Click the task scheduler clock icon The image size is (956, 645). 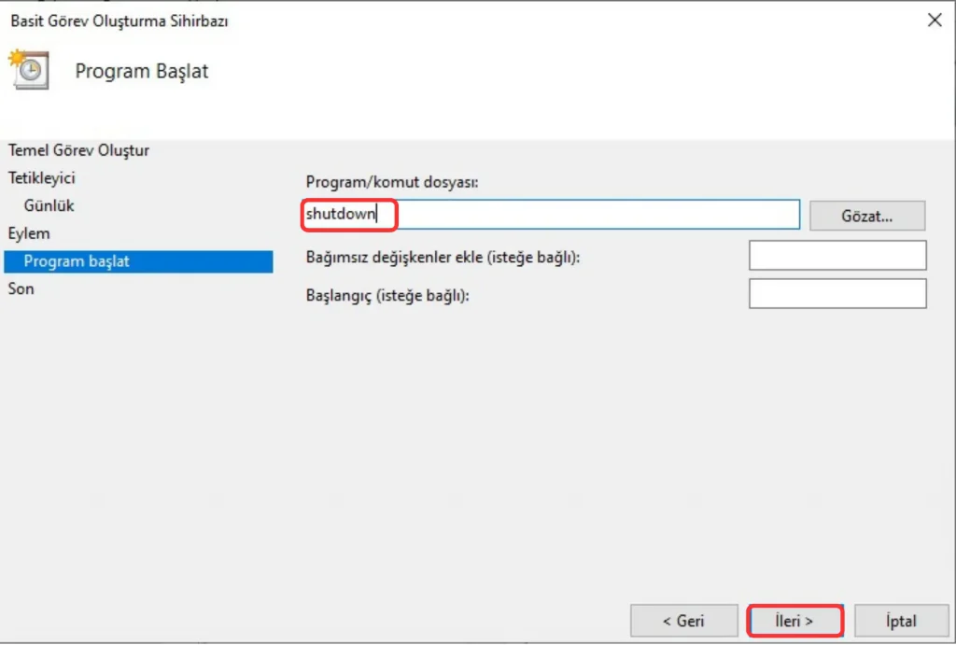[x=27, y=72]
